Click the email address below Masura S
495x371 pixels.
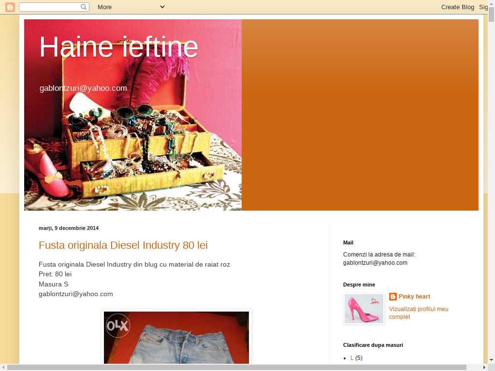click(75, 294)
